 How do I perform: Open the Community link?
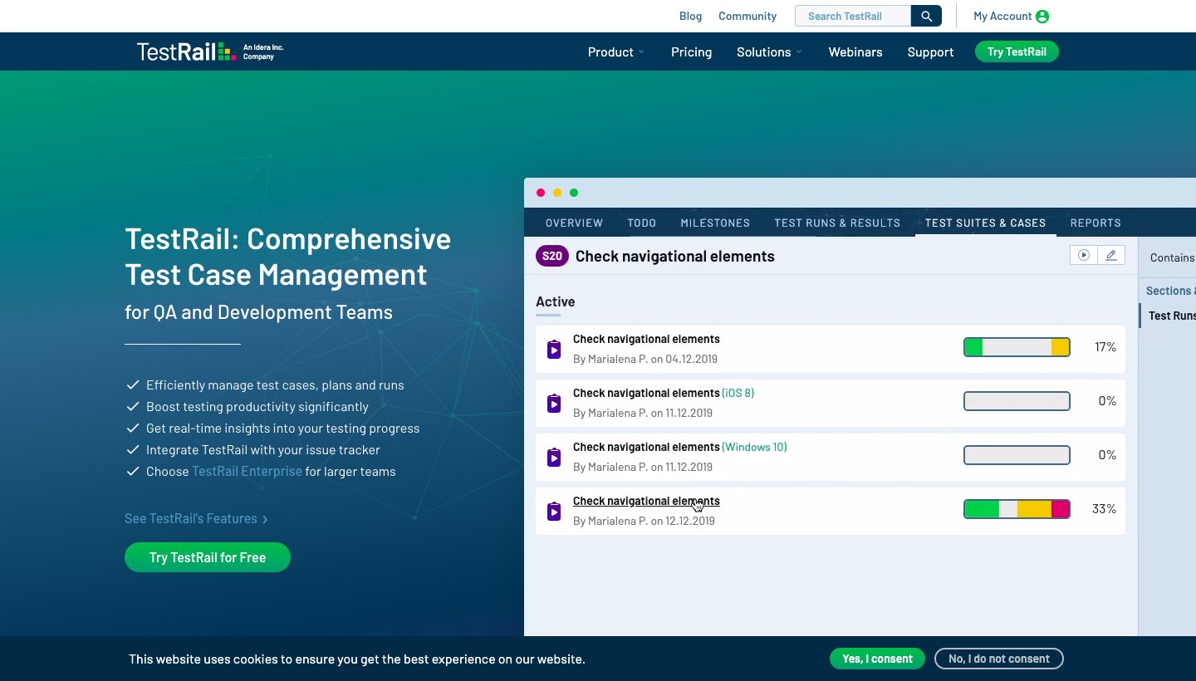point(747,16)
